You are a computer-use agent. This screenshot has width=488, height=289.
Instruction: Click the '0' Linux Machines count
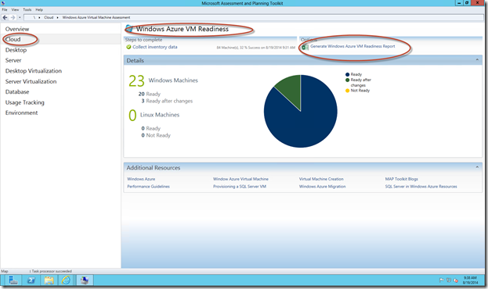pyautogui.click(x=132, y=115)
